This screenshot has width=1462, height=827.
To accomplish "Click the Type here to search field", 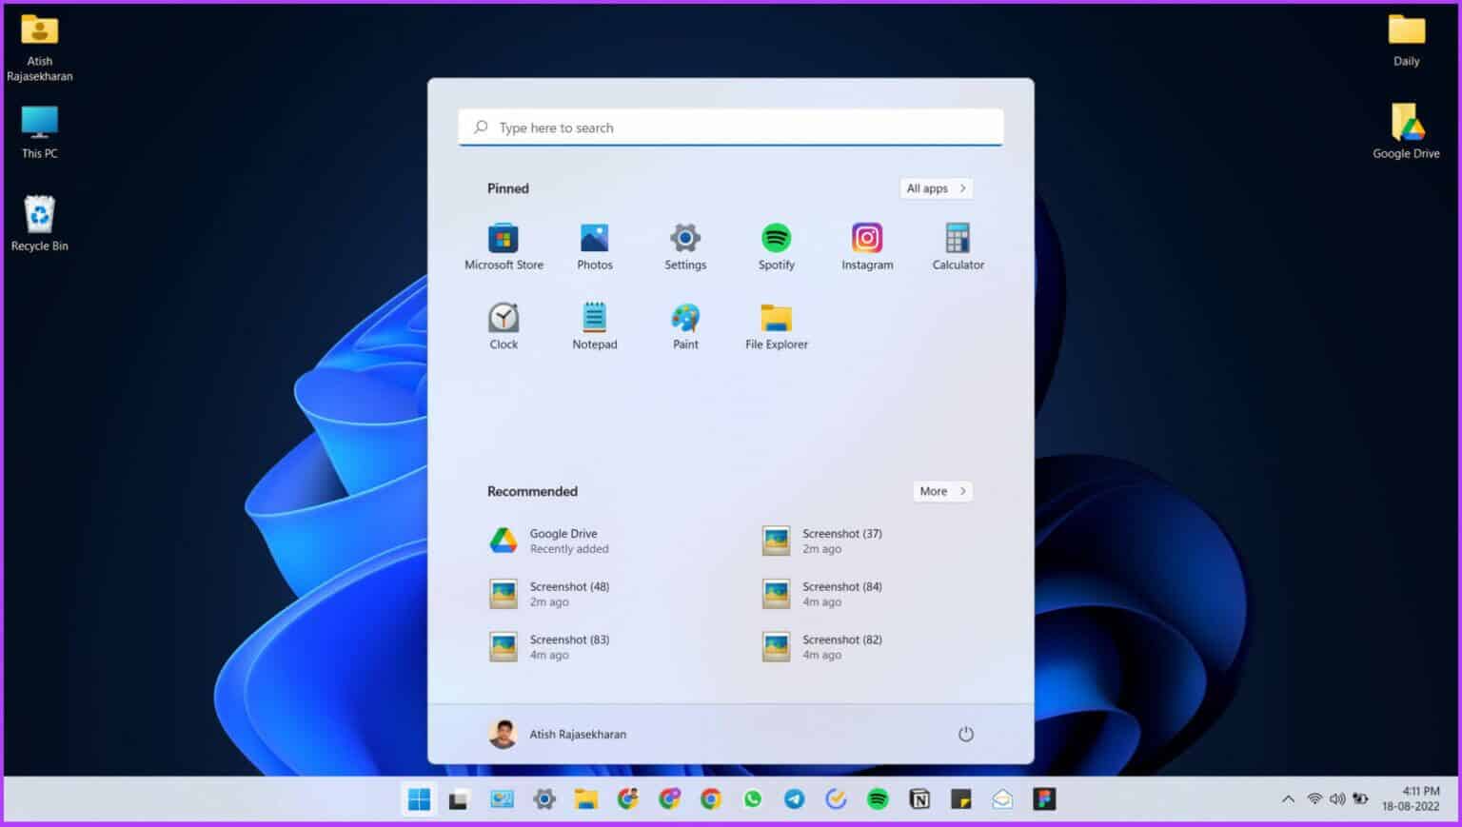I will click(x=730, y=128).
